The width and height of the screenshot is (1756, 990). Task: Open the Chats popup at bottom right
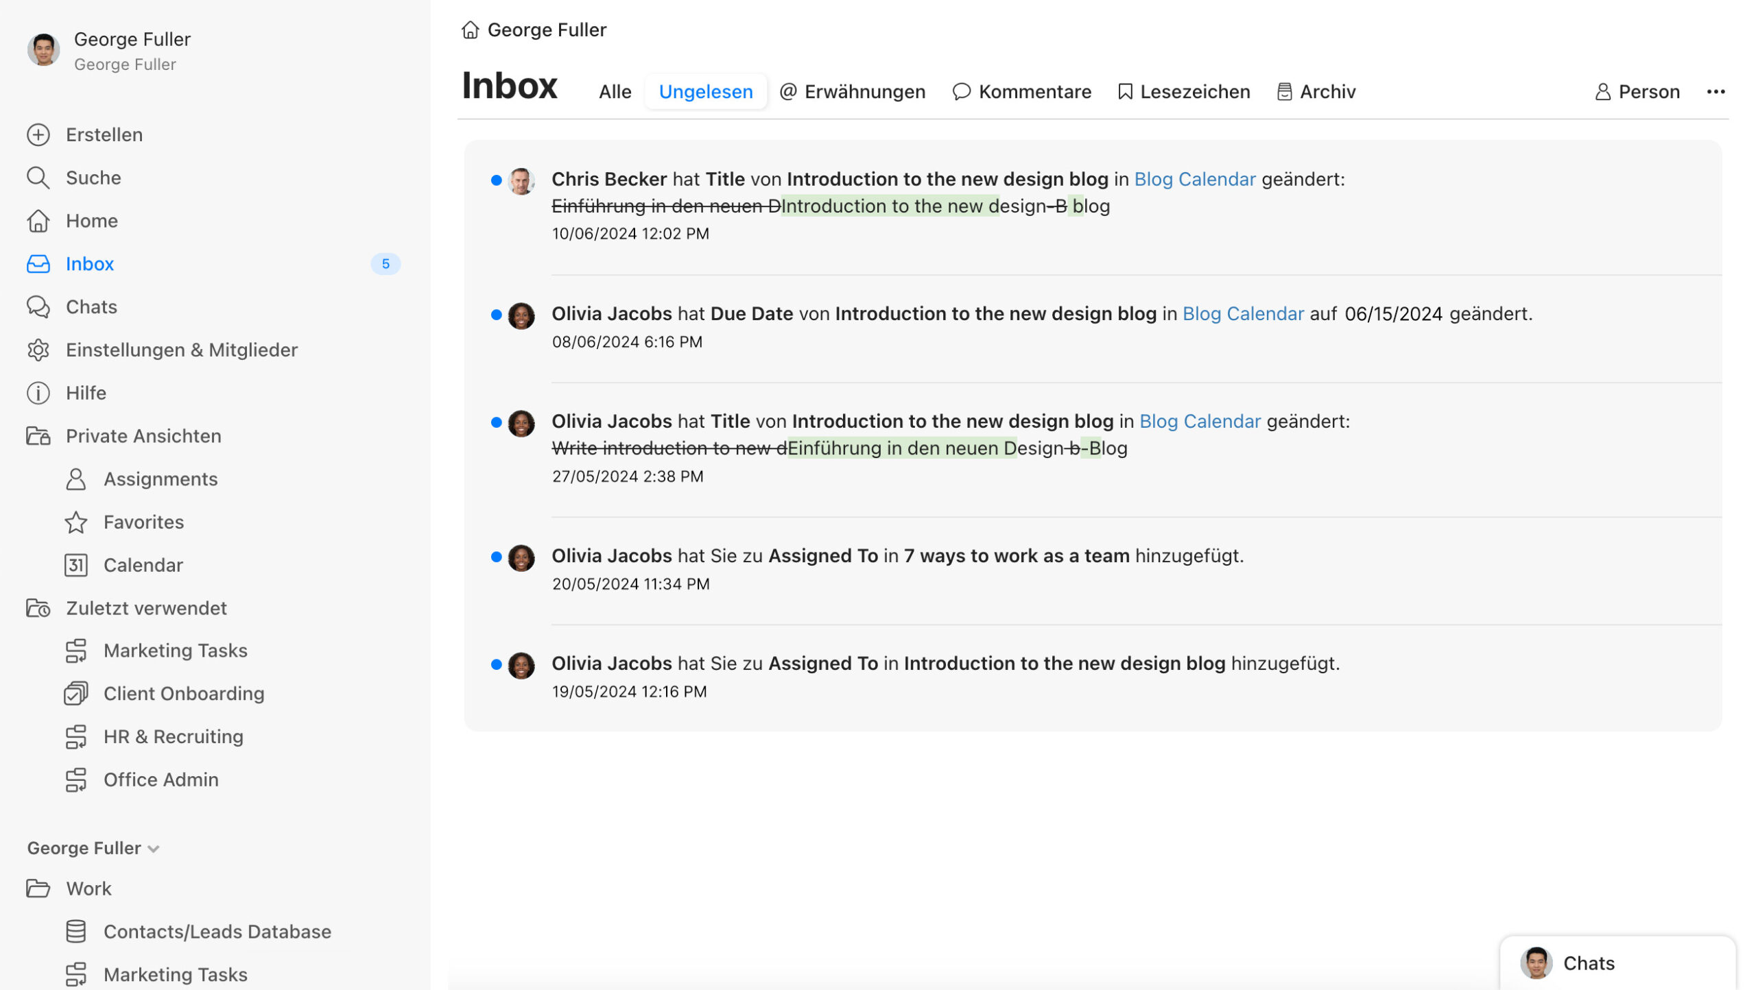tap(1589, 963)
